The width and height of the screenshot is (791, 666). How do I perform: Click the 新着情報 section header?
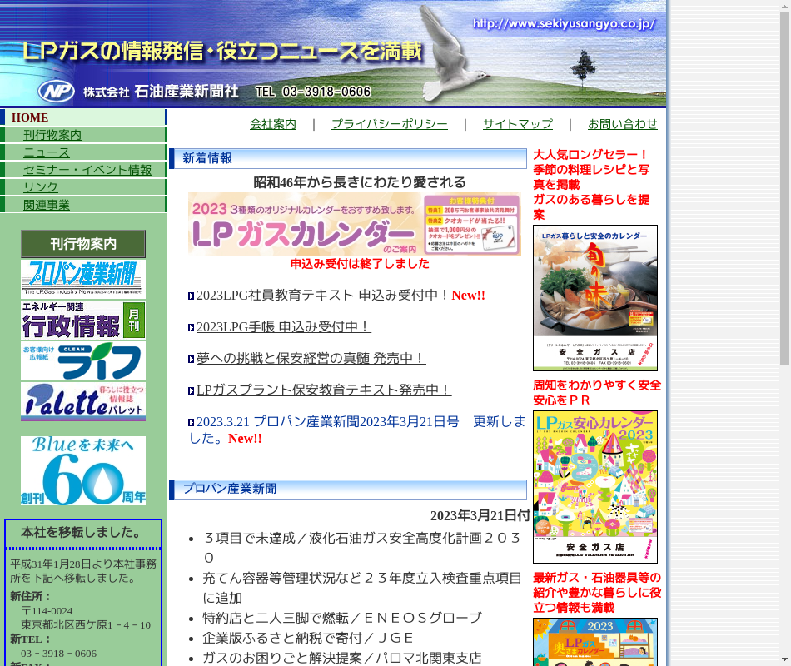347,158
